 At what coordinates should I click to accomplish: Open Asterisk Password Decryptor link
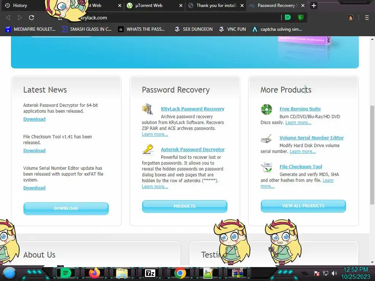coord(193,149)
